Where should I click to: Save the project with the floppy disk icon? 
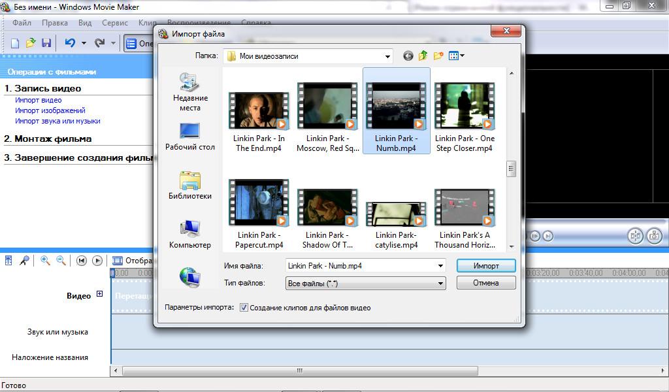[x=46, y=43]
